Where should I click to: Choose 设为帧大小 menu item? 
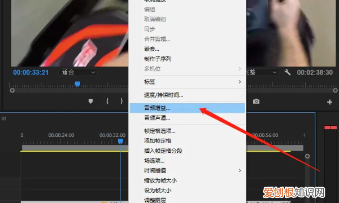point(187,191)
